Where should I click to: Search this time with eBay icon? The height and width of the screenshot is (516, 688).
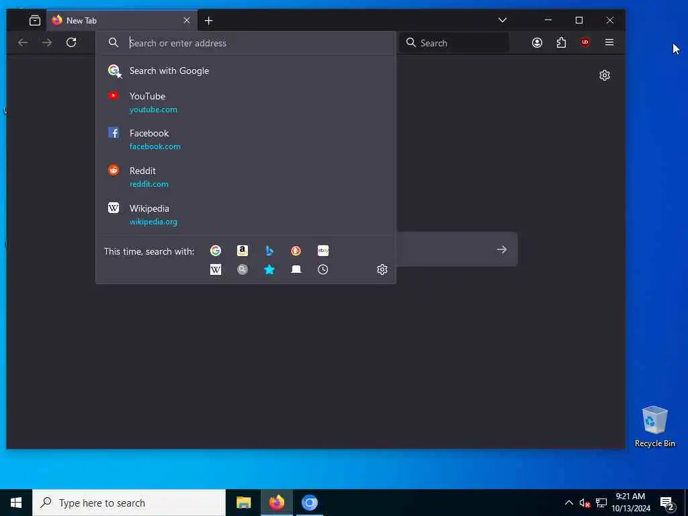click(x=323, y=251)
